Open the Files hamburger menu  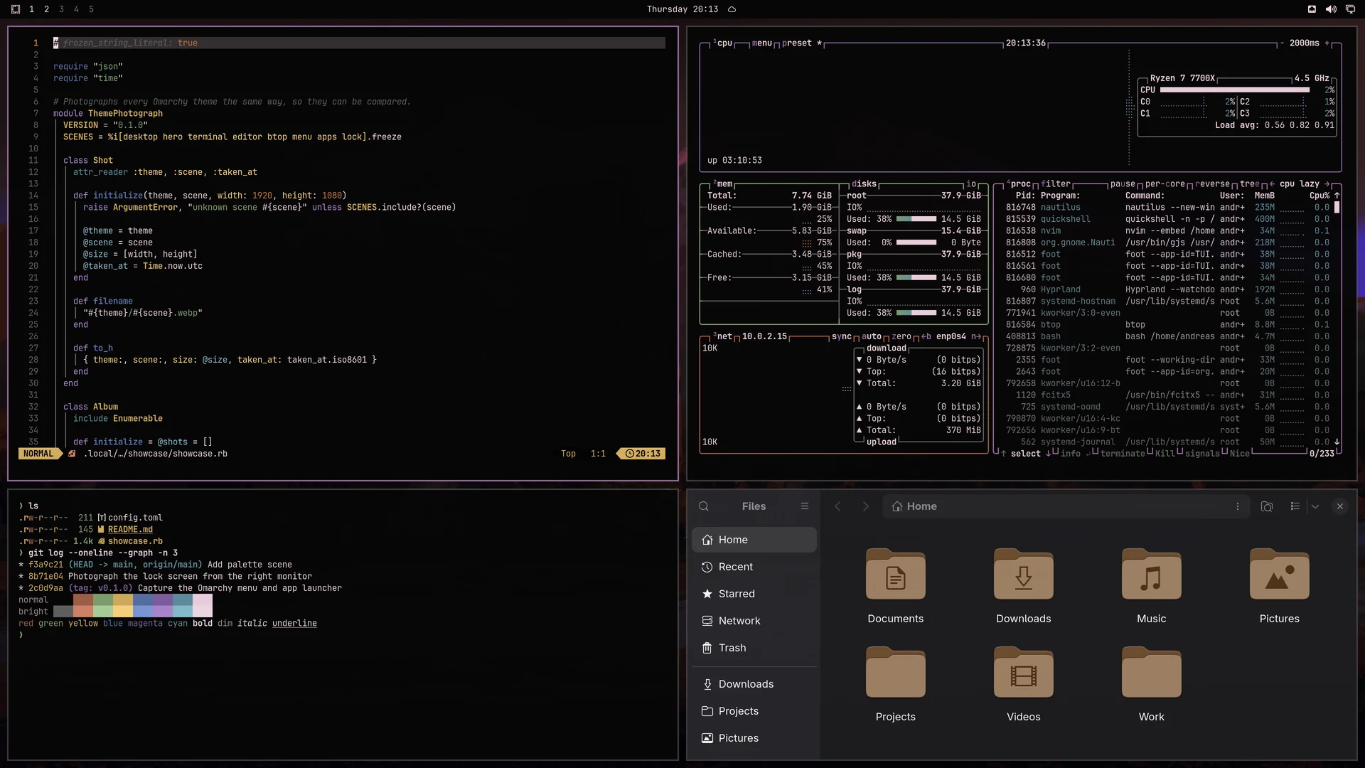pyautogui.click(x=805, y=506)
